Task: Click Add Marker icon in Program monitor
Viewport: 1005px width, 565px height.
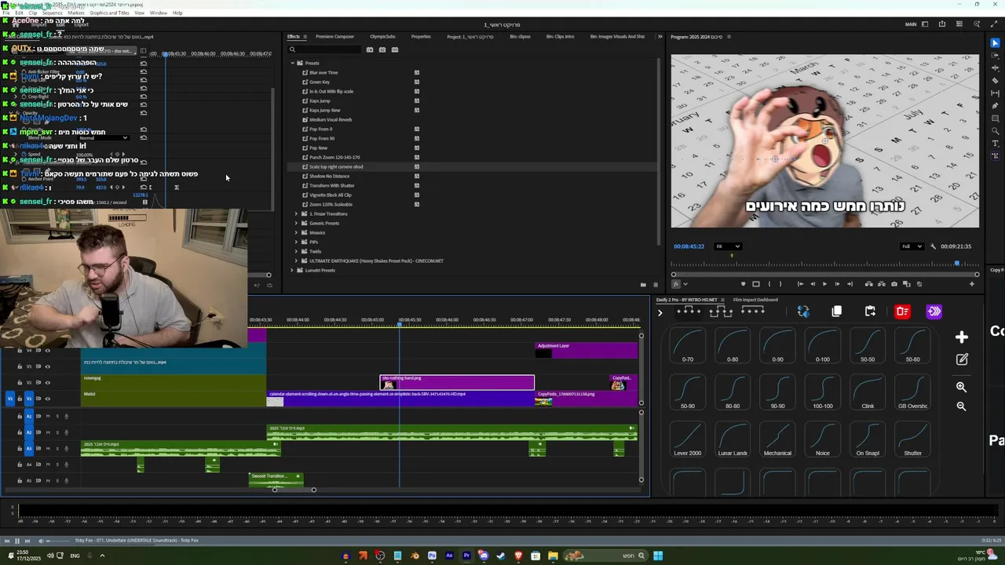Action: (744, 284)
